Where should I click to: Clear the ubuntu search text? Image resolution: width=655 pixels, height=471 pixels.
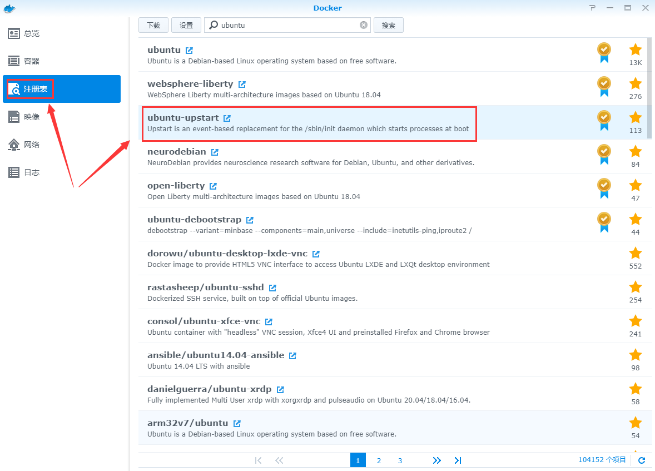tap(364, 25)
